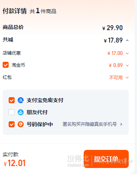The image size is (137, 174).
Task: Click the 店铺优惠 label
Action: (12, 53)
